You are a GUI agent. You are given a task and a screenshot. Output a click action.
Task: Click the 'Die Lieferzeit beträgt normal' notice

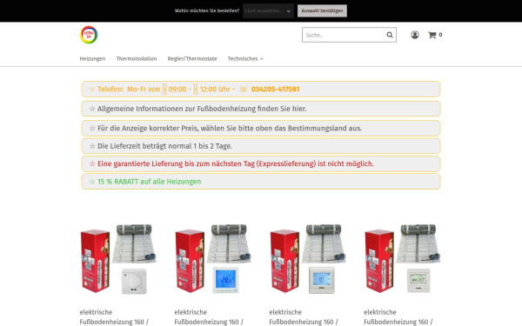[x=261, y=146]
